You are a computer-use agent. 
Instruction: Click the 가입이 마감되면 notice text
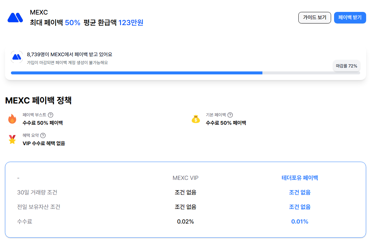[x=67, y=63]
